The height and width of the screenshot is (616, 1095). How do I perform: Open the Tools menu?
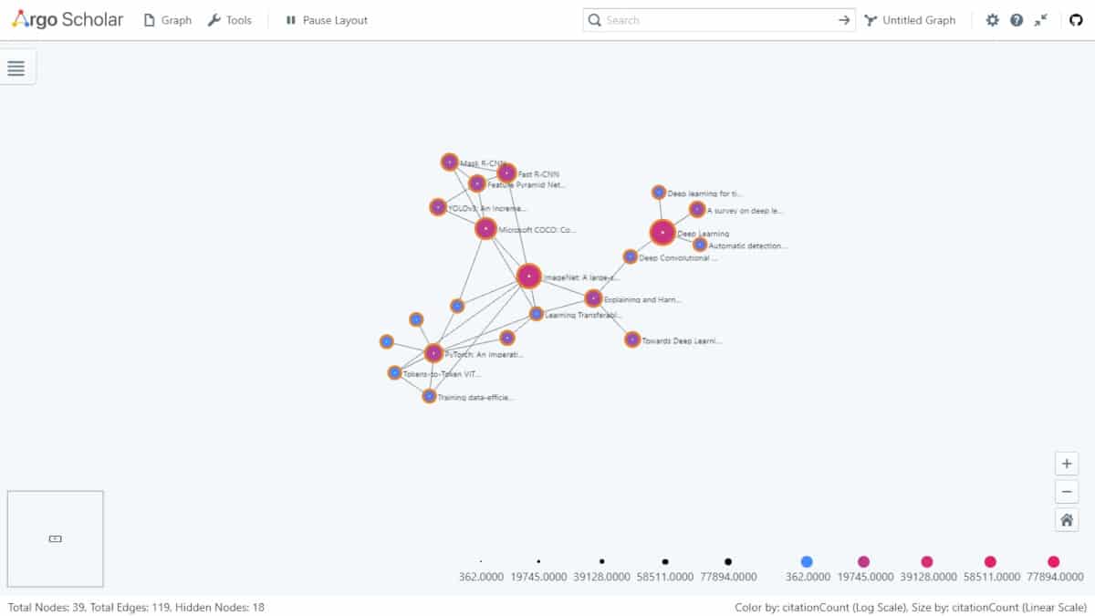(230, 20)
